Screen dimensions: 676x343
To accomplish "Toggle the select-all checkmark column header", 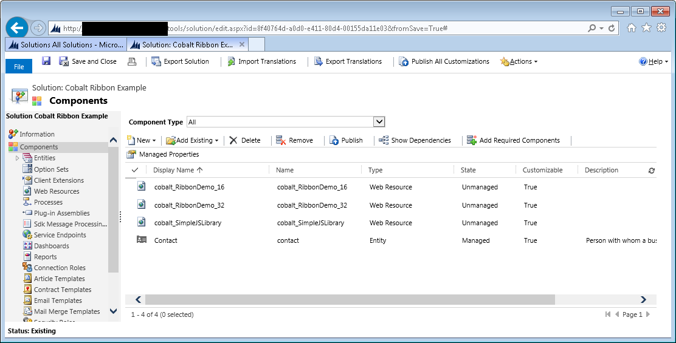I will coord(135,170).
